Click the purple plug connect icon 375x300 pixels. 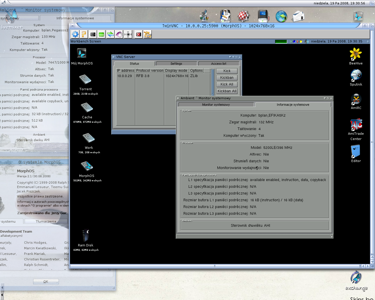[x=119, y=34]
